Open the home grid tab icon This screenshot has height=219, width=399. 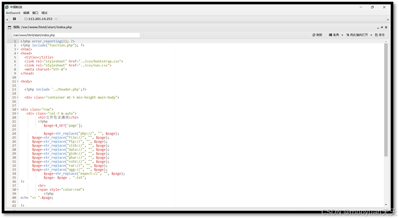[14, 19]
